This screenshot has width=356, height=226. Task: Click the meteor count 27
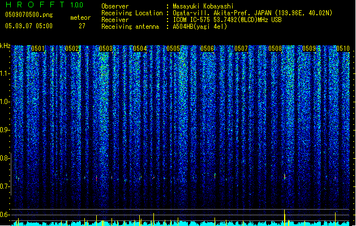[x=82, y=26]
